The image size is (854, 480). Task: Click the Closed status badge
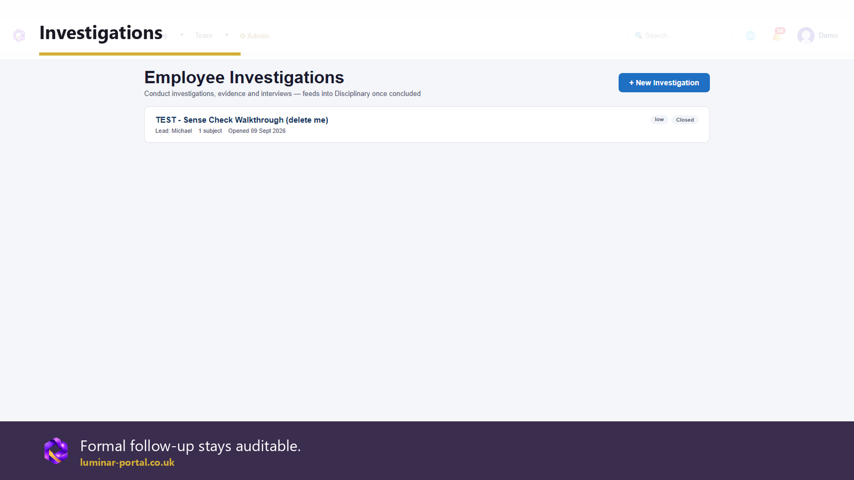[685, 120]
